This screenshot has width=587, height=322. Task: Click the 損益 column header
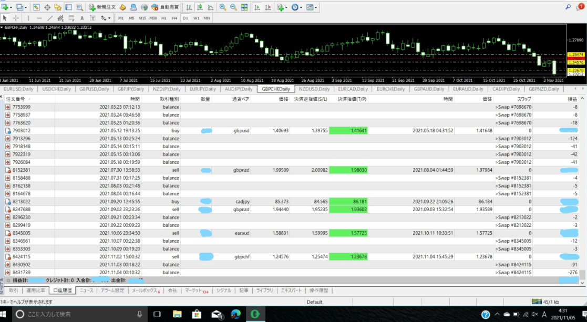coord(571,99)
